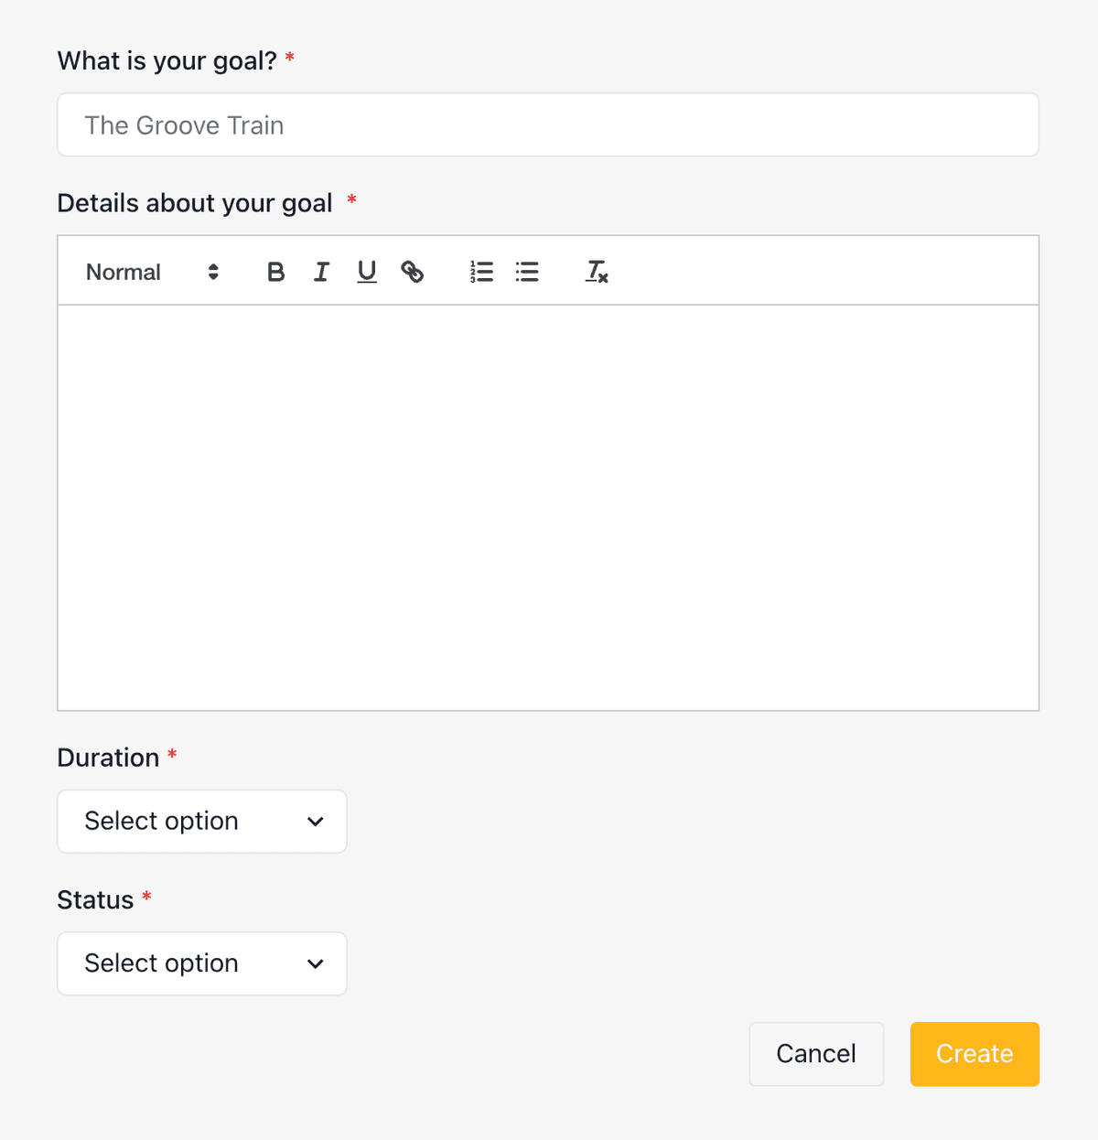The width and height of the screenshot is (1098, 1140).
Task: Insert a hyperlink using the link icon
Action: tap(412, 271)
